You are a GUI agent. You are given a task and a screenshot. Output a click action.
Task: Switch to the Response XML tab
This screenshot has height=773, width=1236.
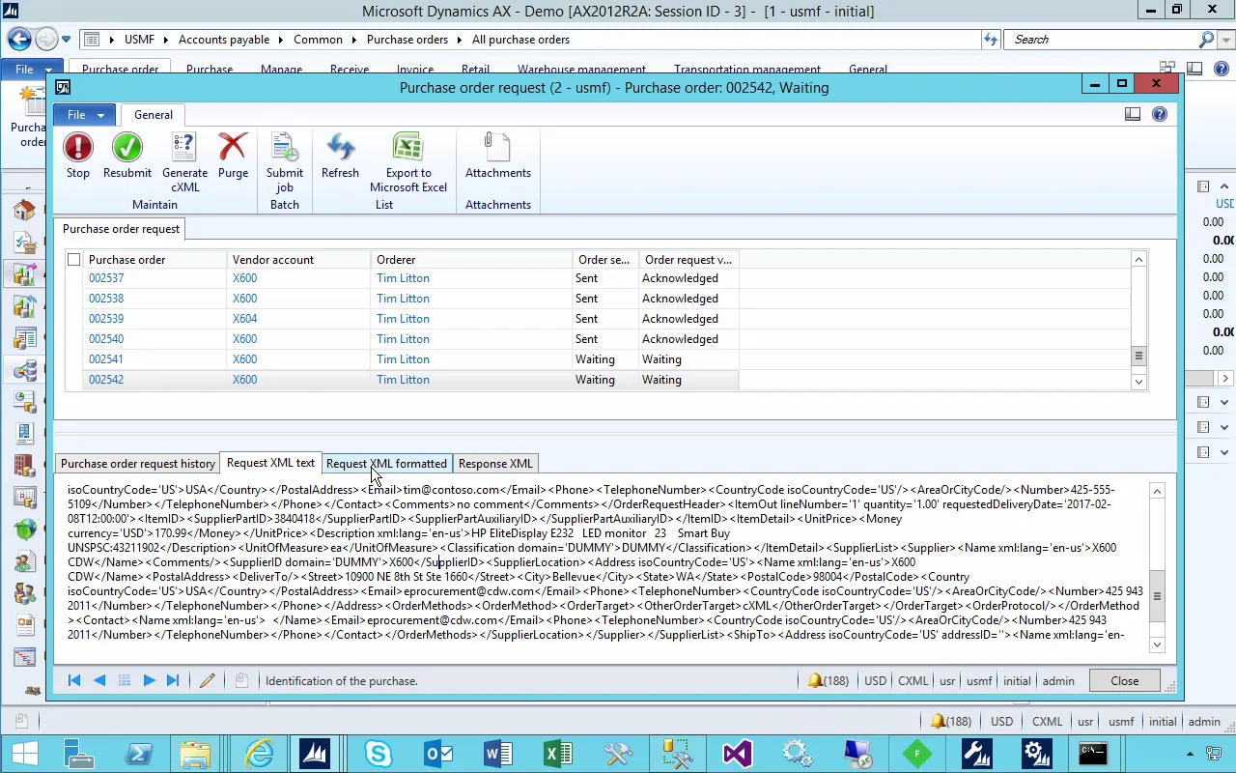[495, 464]
